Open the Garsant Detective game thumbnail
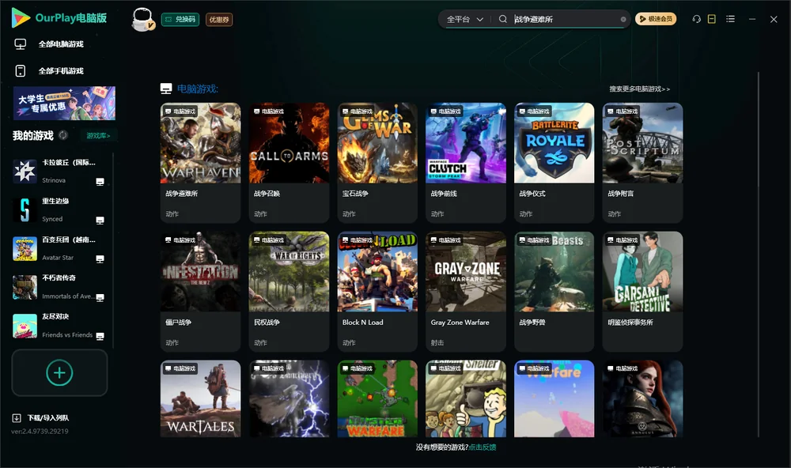Viewport: 791px width, 468px height. coord(642,272)
